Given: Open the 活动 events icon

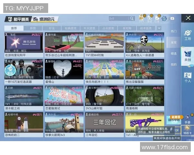Looking at the screenshot, I should (x=149, y=18).
